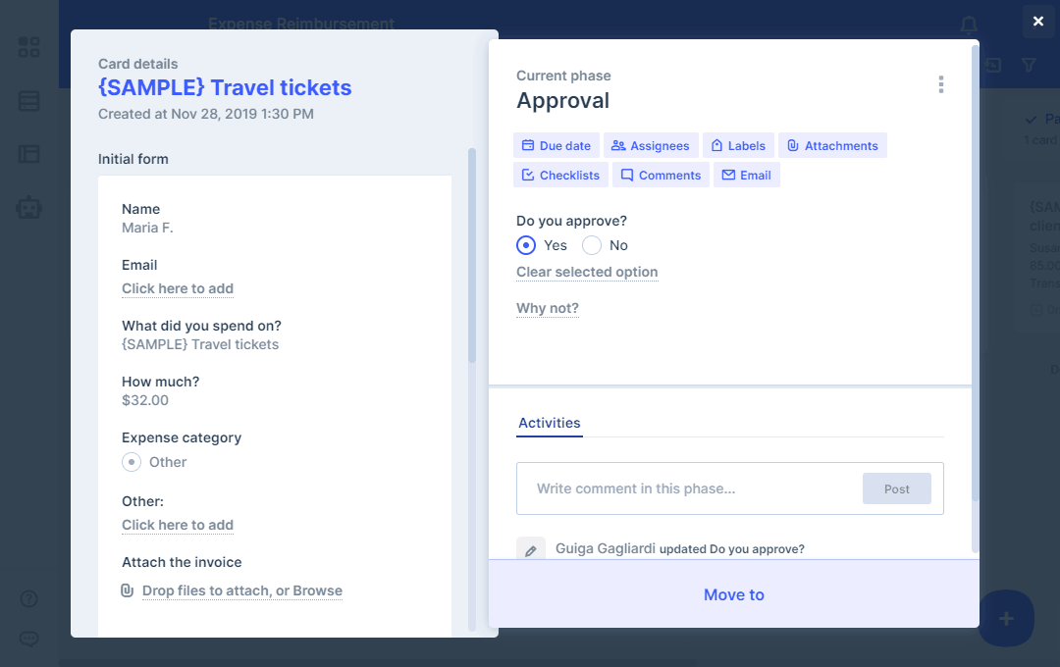Click Clear selected option link
The width and height of the screenshot is (1060, 667).
pyautogui.click(x=587, y=272)
